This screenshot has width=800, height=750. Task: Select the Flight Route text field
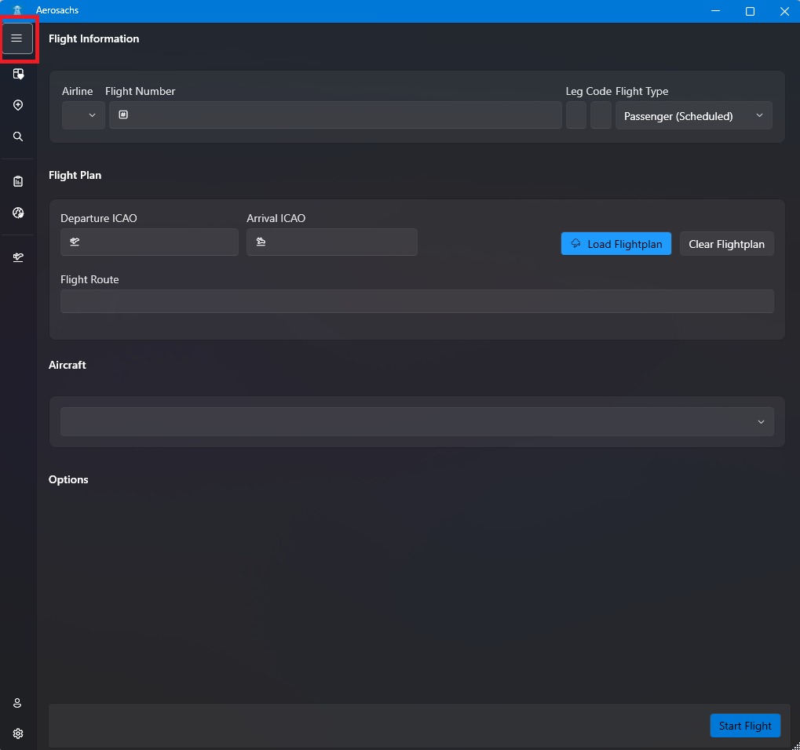417,301
